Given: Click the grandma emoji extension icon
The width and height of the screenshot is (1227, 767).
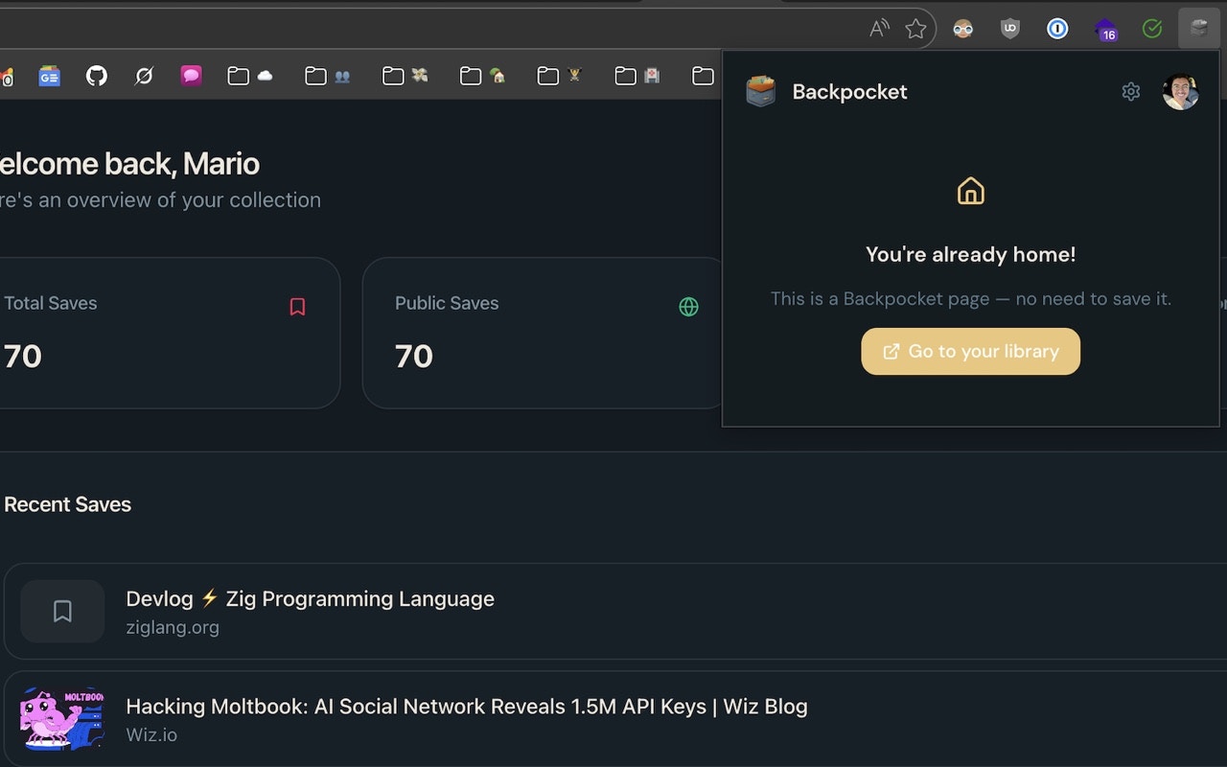Looking at the screenshot, I should pyautogui.click(x=962, y=28).
